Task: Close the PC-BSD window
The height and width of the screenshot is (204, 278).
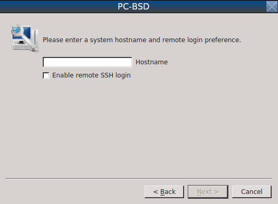Action: click(272, 6)
